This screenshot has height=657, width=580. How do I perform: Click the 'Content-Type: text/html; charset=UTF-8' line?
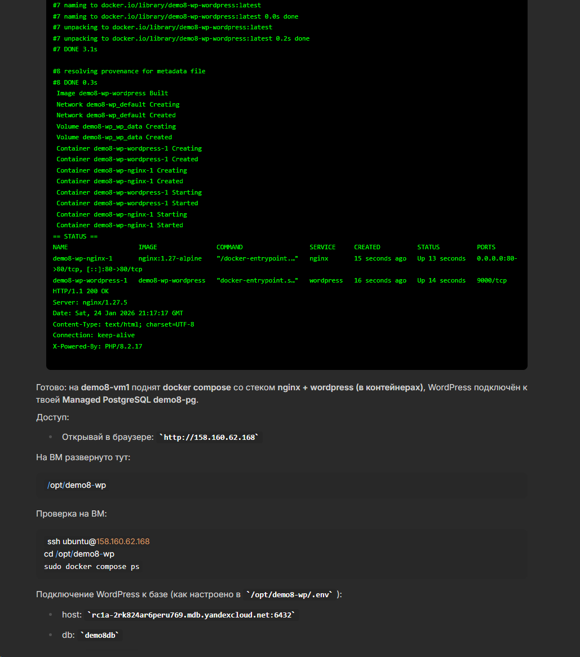click(123, 324)
